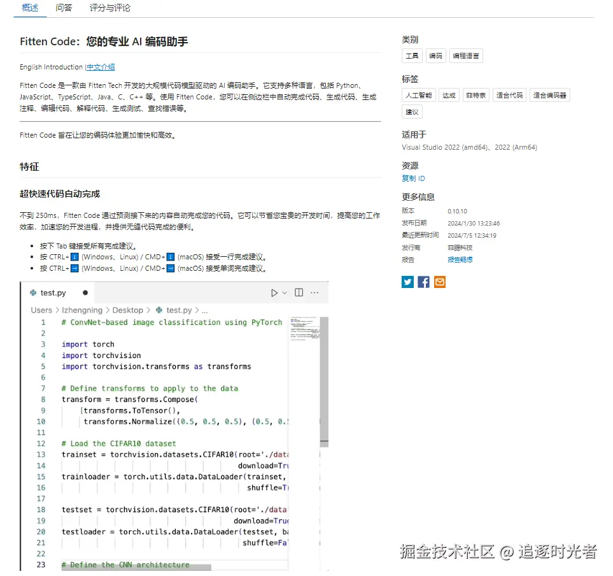Share extension via email icon
The height and width of the screenshot is (576, 613).
pos(440,282)
